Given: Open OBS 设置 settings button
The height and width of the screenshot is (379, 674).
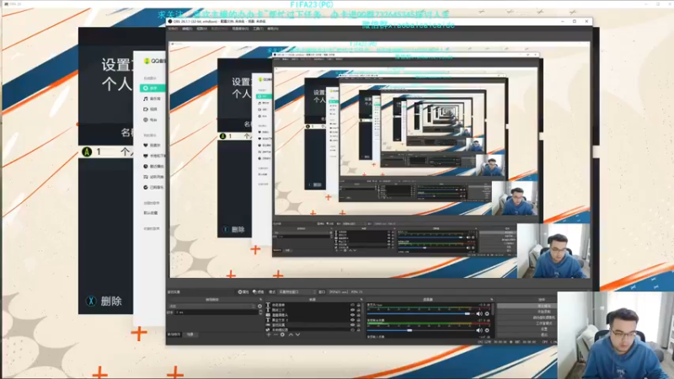Looking at the screenshot, I should coord(527,329).
